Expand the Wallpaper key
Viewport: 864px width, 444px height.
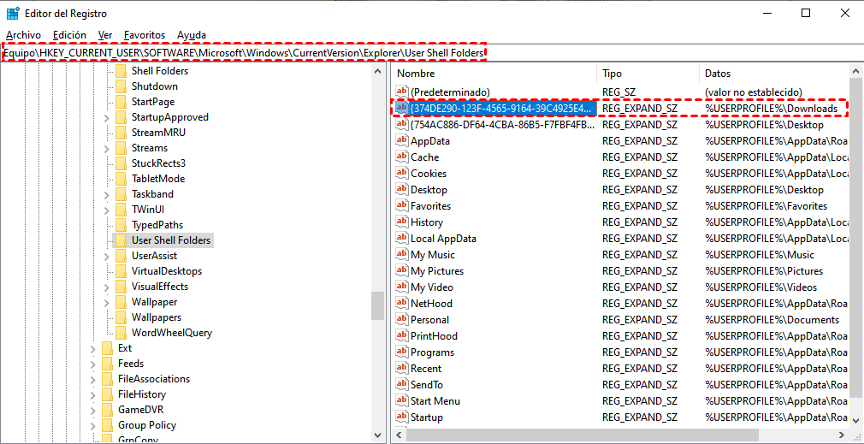pos(107,303)
